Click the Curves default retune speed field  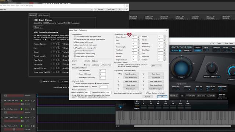tap(102, 74)
